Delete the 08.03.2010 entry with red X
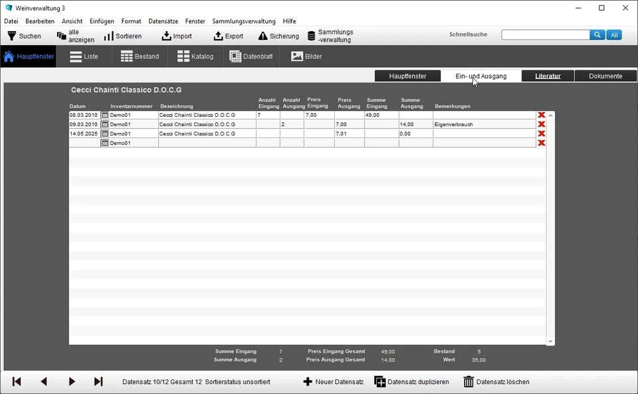Screen dimensions: 638x394 point(541,115)
